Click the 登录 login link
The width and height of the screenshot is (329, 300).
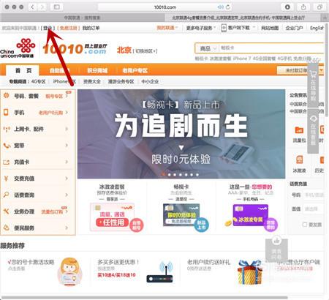[x=48, y=28]
